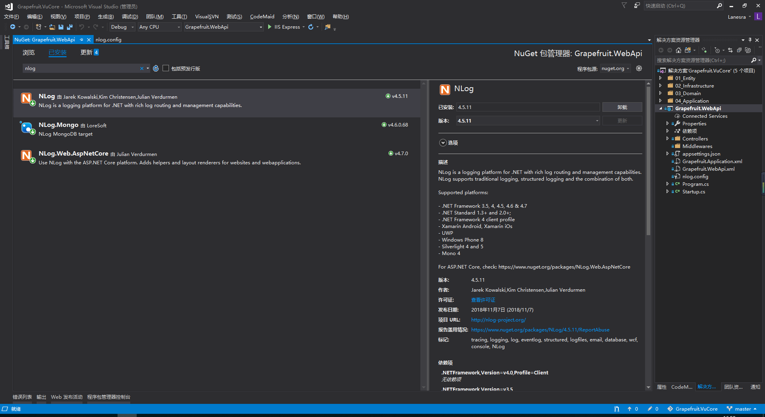The height and width of the screenshot is (417, 765).
Task: Click the Open File folder icon
Action: [x=52, y=27]
